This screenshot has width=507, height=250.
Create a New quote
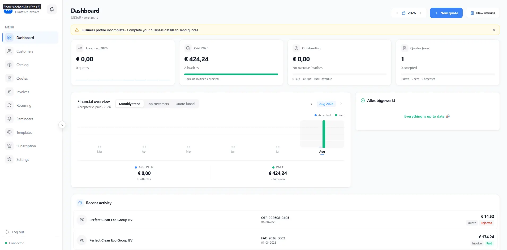(x=446, y=13)
